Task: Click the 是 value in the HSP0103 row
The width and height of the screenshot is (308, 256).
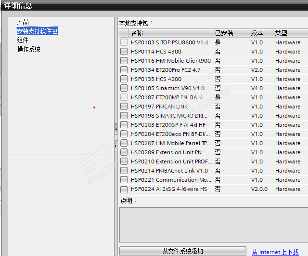Action: tap(218, 42)
